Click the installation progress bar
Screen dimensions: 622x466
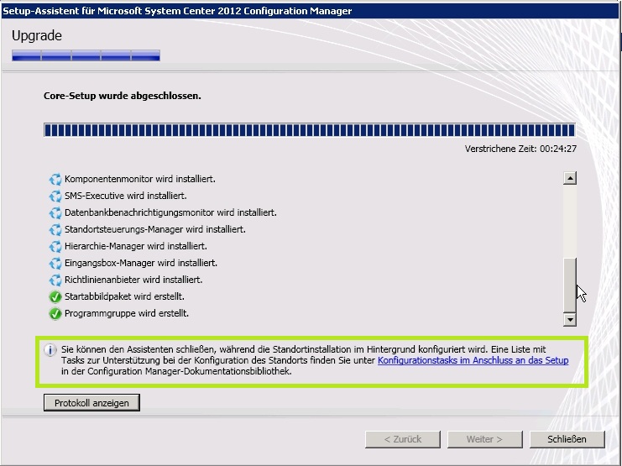pyautogui.click(x=309, y=130)
